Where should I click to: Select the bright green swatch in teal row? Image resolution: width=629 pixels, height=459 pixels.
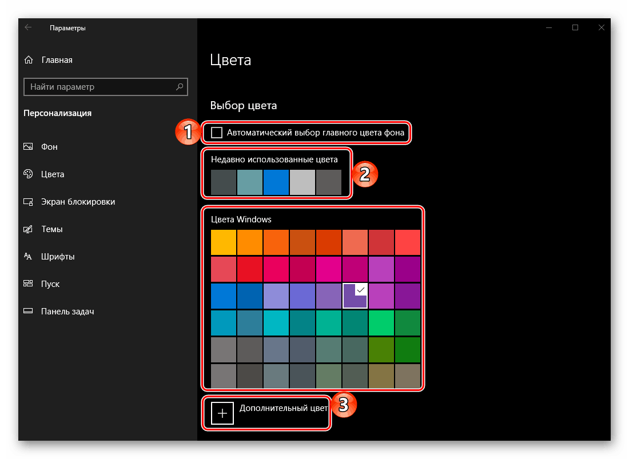click(x=381, y=323)
